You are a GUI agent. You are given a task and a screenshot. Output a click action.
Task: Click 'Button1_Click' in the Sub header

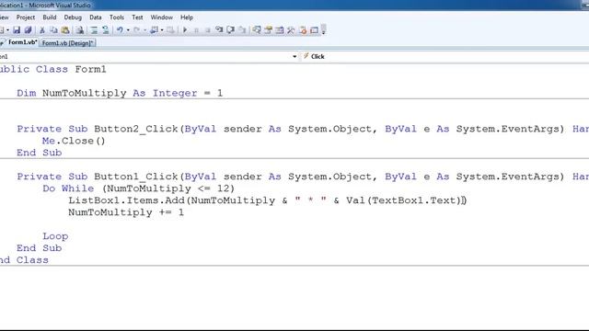pyautogui.click(x=135, y=177)
